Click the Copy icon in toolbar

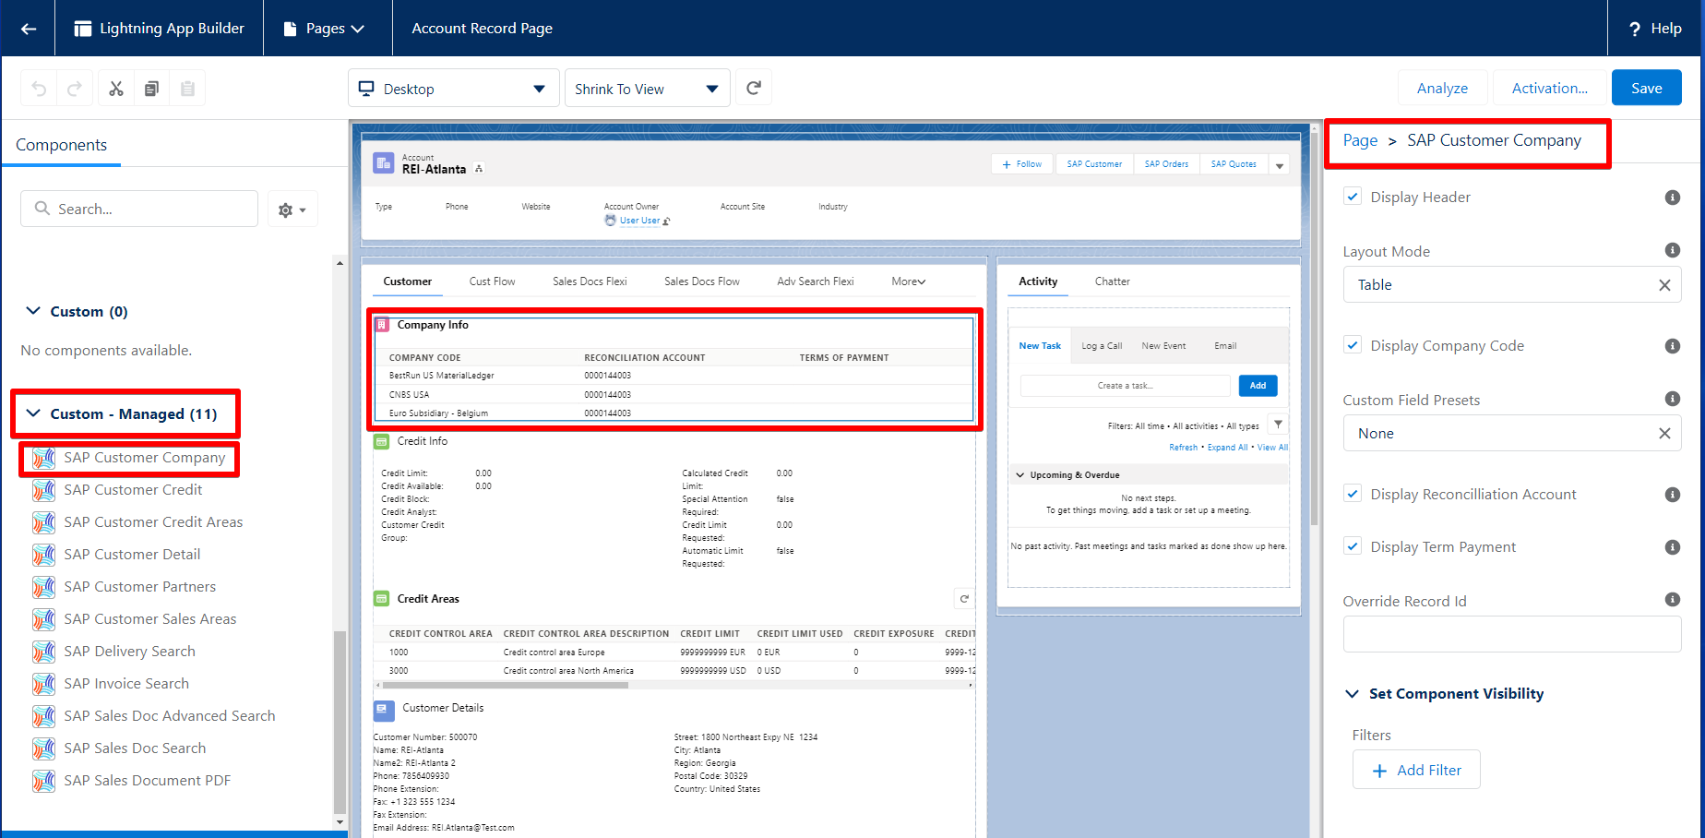(151, 89)
